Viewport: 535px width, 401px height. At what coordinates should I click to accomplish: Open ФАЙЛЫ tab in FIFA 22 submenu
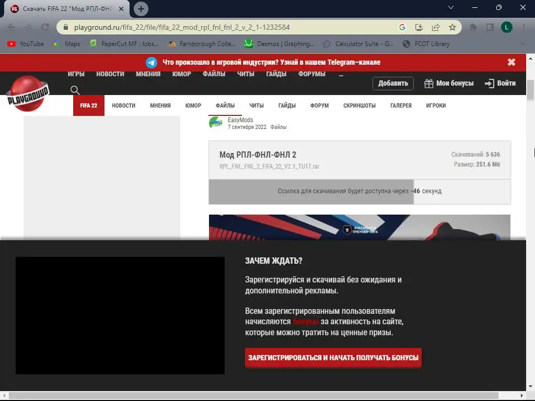pos(225,105)
